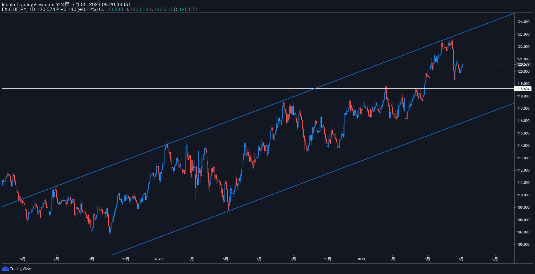Image resolution: width=535 pixels, height=274 pixels.
Task: Click the 112.000 price axis label
Action: point(523,170)
